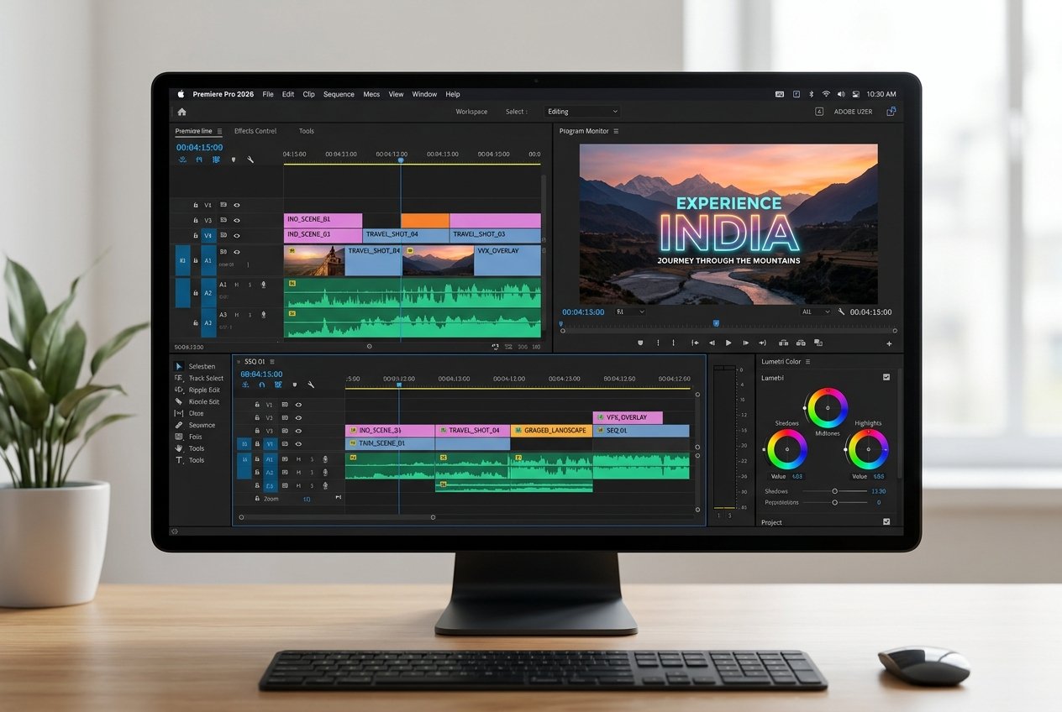The height and width of the screenshot is (712, 1062).
Task: Click the Midtones color wheel
Action: pos(827,409)
